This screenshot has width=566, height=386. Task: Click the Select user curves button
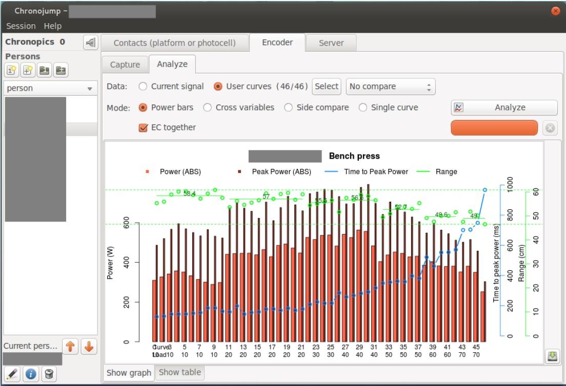pyautogui.click(x=327, y=87)
